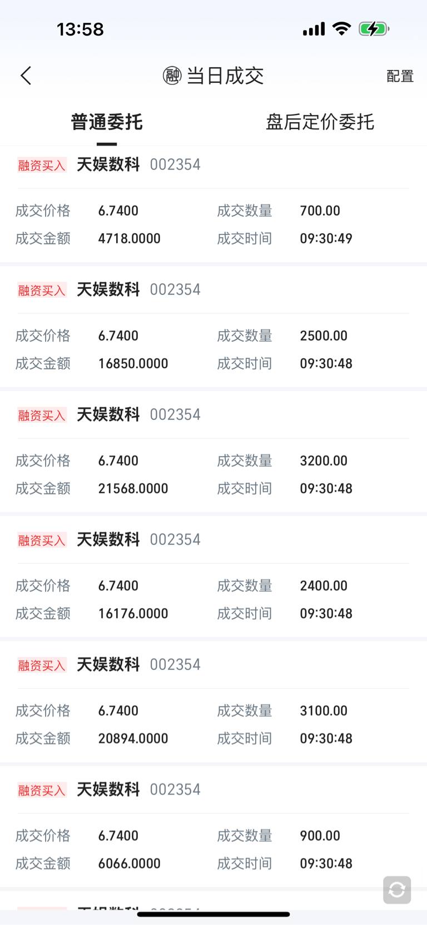Tap the home indicator bar at bottom
The height and width of the screenshot is (925, 427).
213,914
